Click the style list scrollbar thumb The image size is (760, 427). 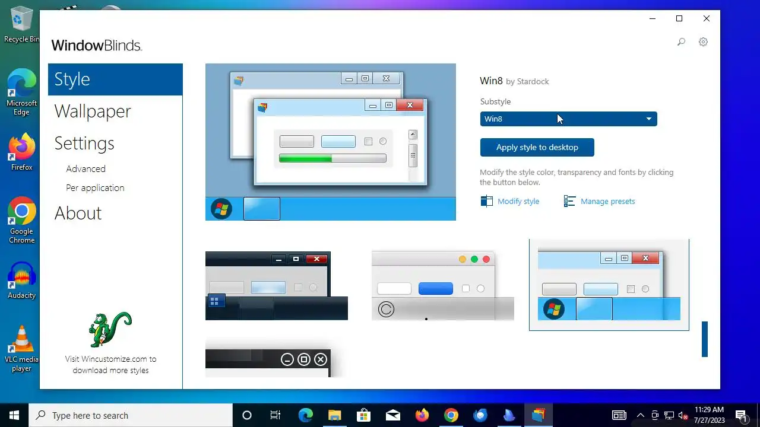tap(705, 339)
